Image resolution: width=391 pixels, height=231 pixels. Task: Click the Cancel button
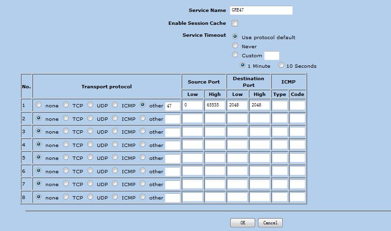(270, 222)
